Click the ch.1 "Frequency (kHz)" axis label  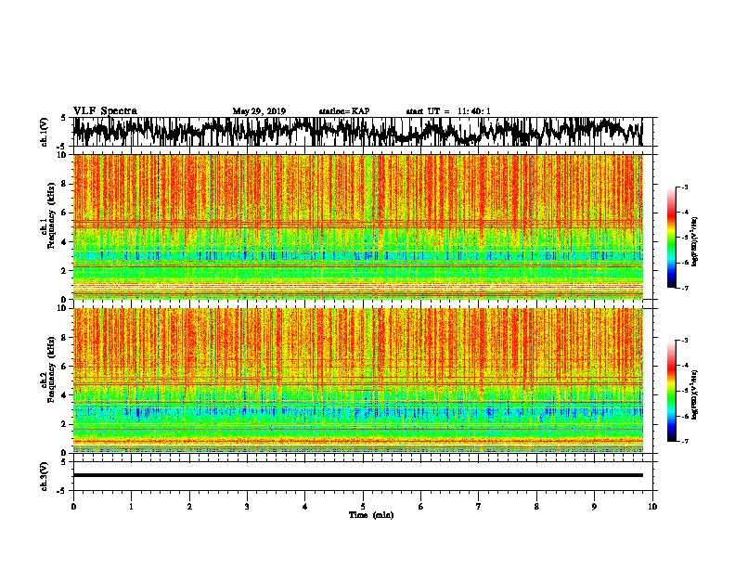[x=51, y=215]
